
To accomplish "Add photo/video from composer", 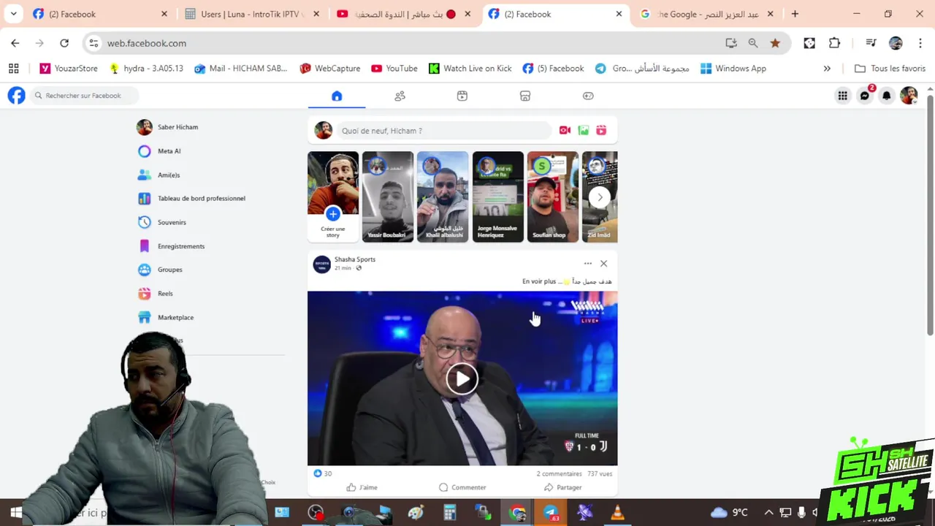I will click(583, 131).
